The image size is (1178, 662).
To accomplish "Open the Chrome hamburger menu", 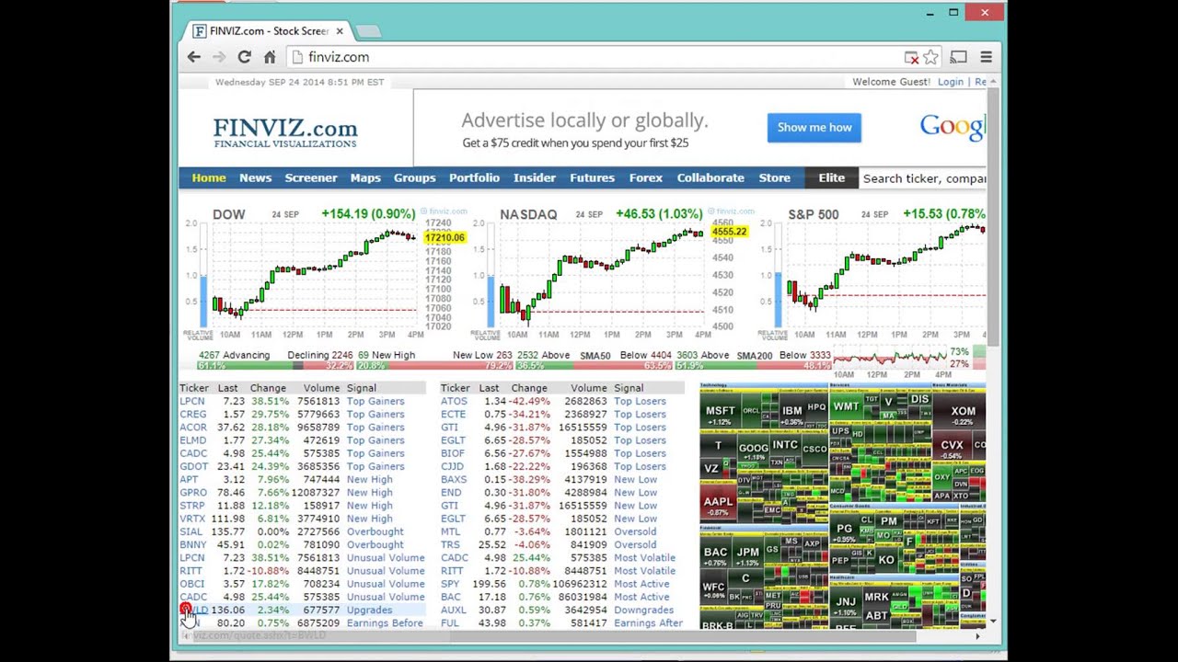I will click(986, 57).
